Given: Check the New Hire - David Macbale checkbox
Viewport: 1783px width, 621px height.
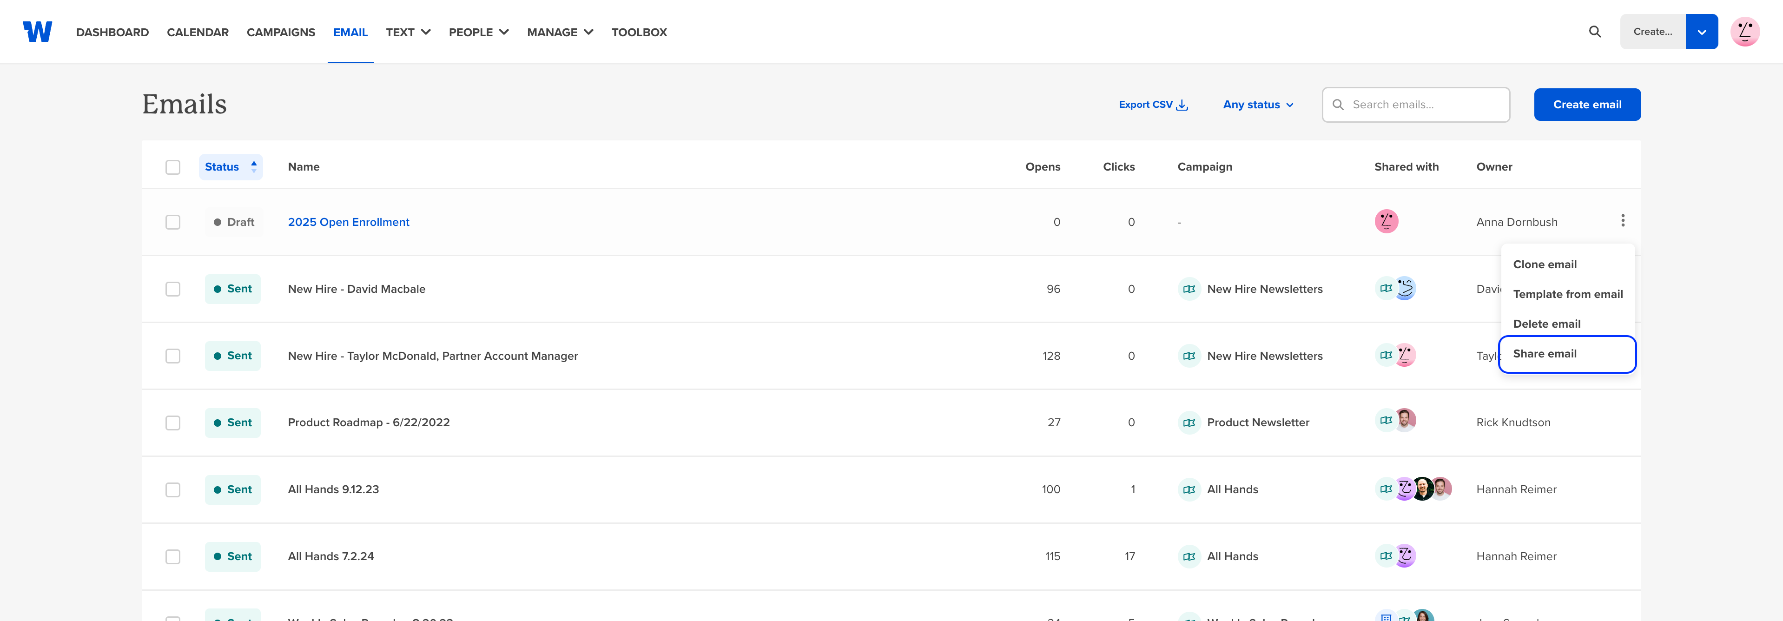Looking at the screenshot, I should [173, 290].
